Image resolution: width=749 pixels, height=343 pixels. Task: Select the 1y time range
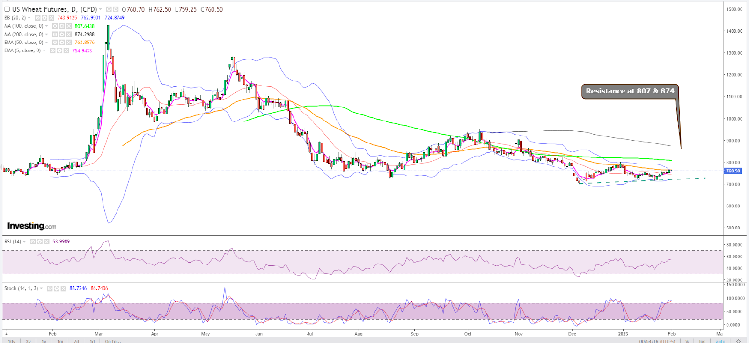click(44, 341)
